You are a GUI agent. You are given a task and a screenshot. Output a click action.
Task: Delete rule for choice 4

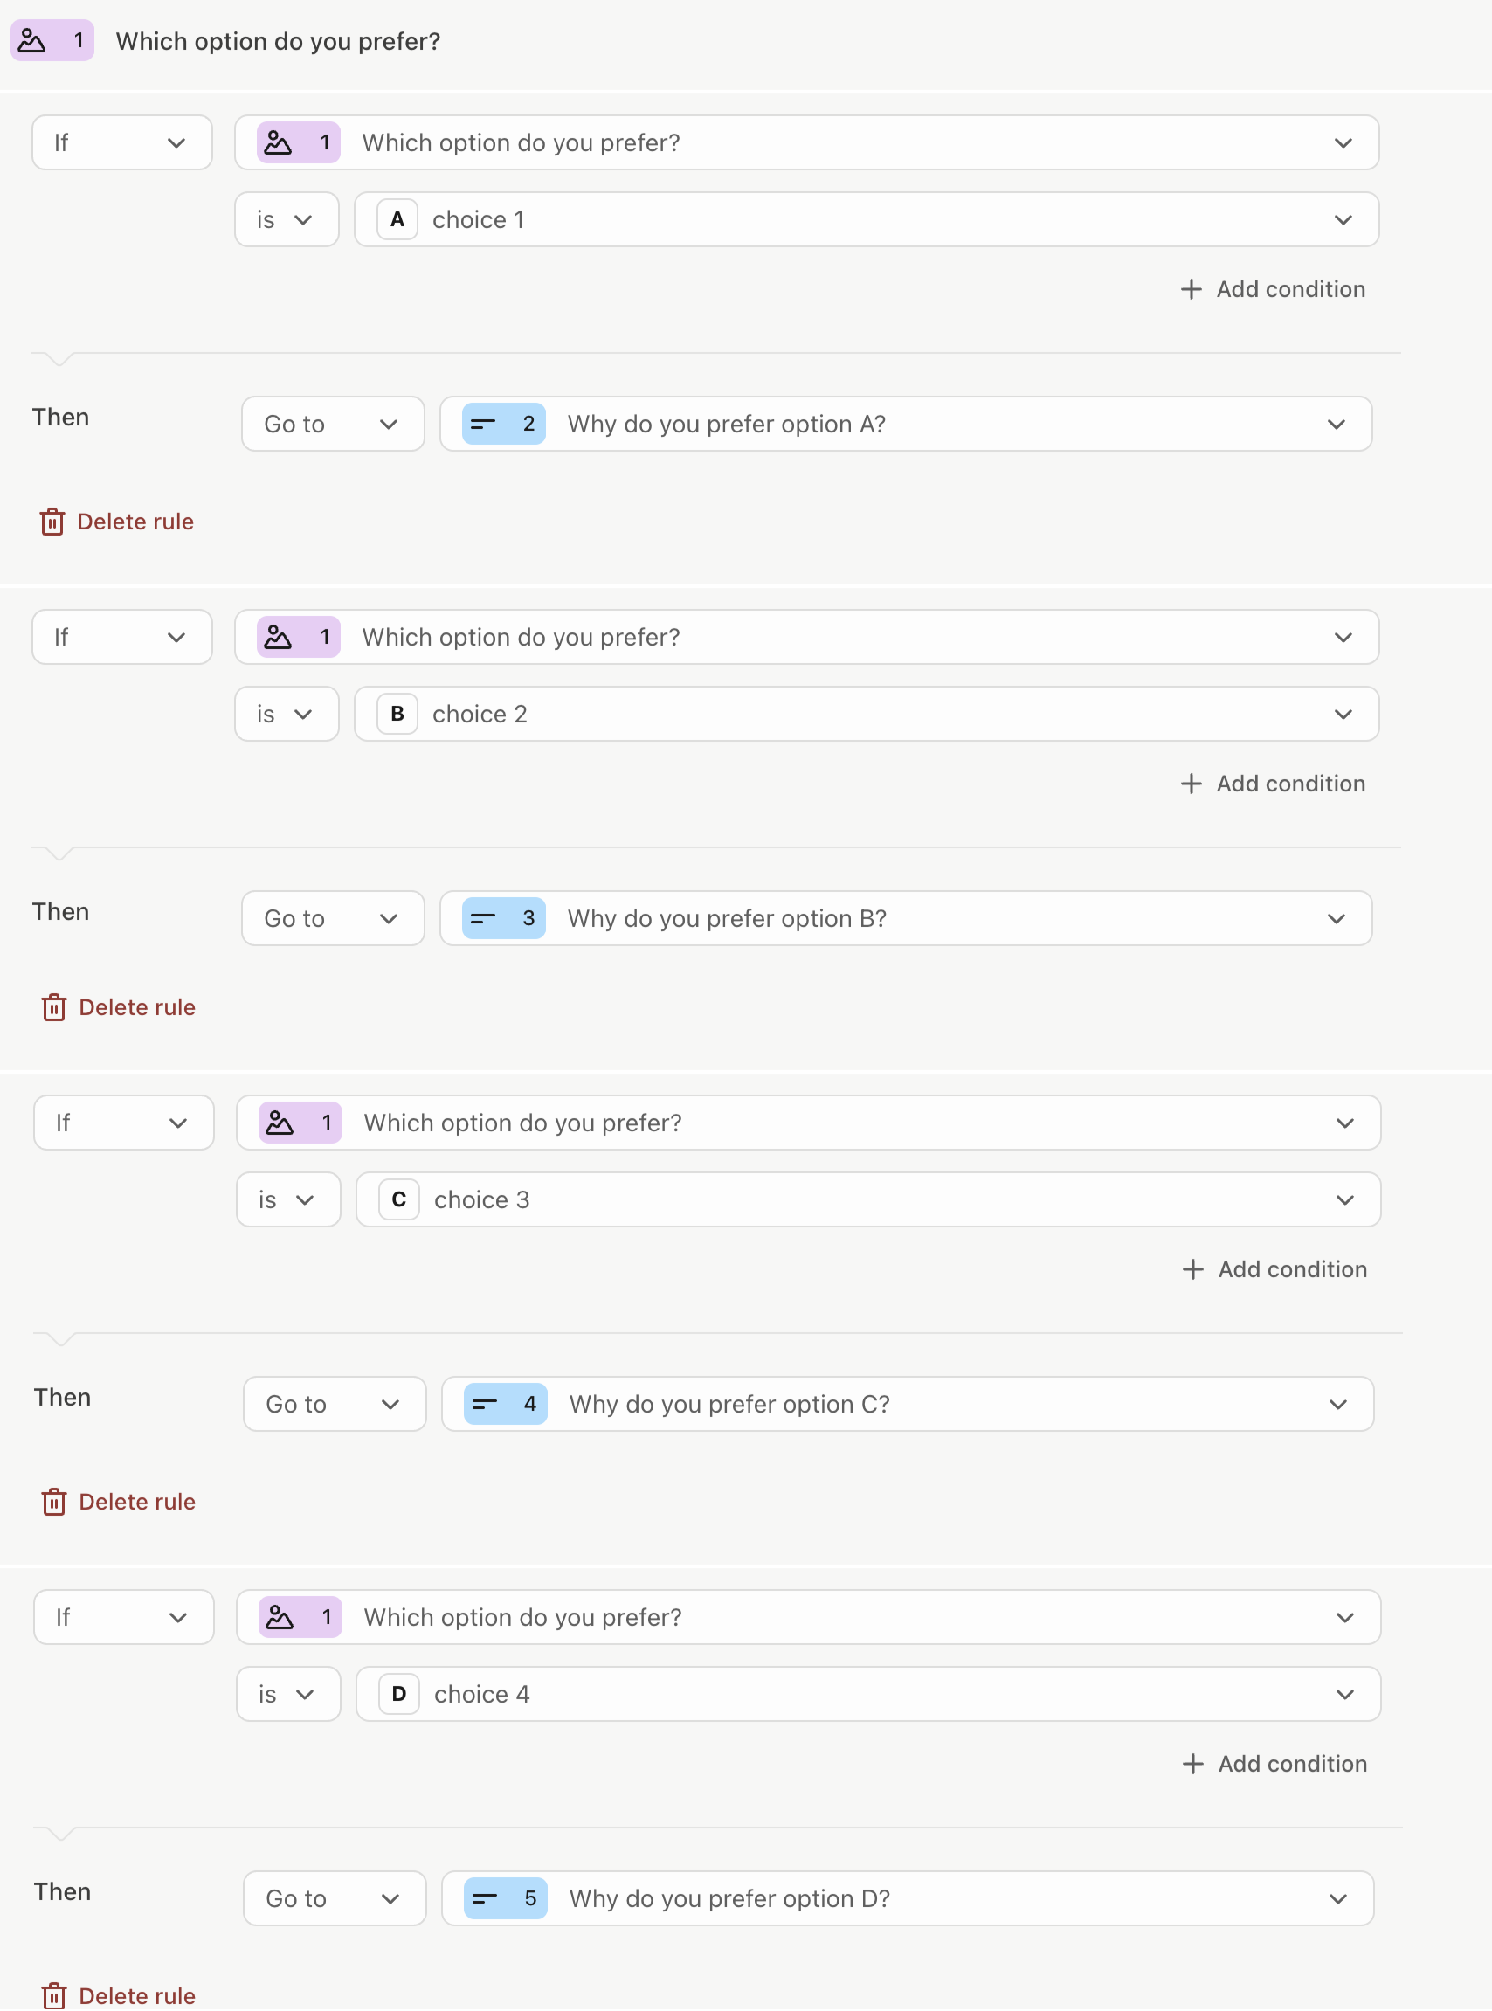click(118, 1995)
